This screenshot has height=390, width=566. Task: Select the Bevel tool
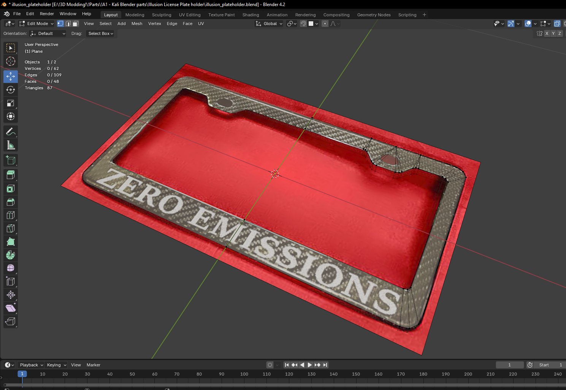(11, 202)
